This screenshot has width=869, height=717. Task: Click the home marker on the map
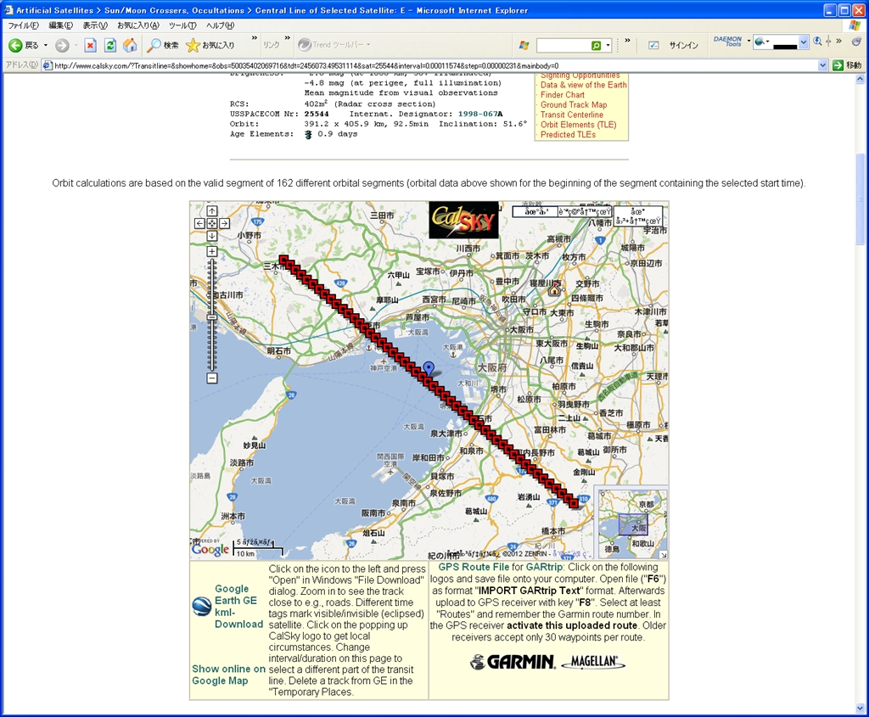point(554,288)
